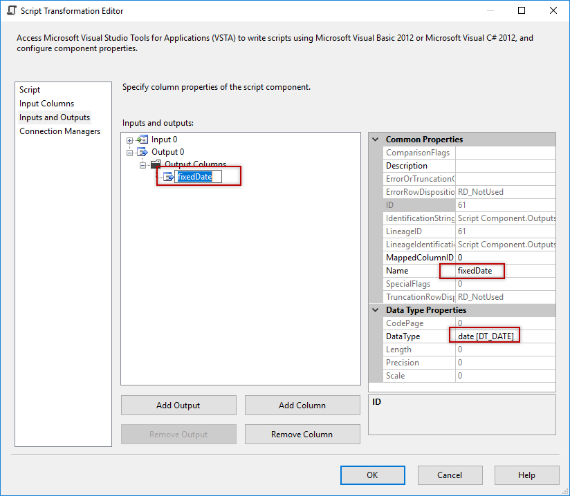Click the Output Columns grid icon
The height and width of the screenshot is (496, 570).
pos(155,164)
